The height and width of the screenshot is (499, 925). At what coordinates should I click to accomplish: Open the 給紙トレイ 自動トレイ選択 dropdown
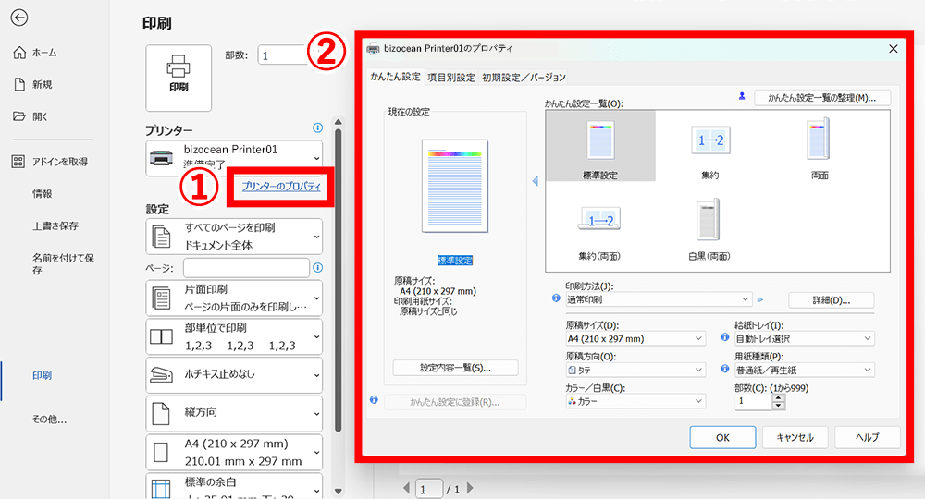tap(804, 339)
